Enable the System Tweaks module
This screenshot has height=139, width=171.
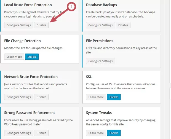(114, 133)
